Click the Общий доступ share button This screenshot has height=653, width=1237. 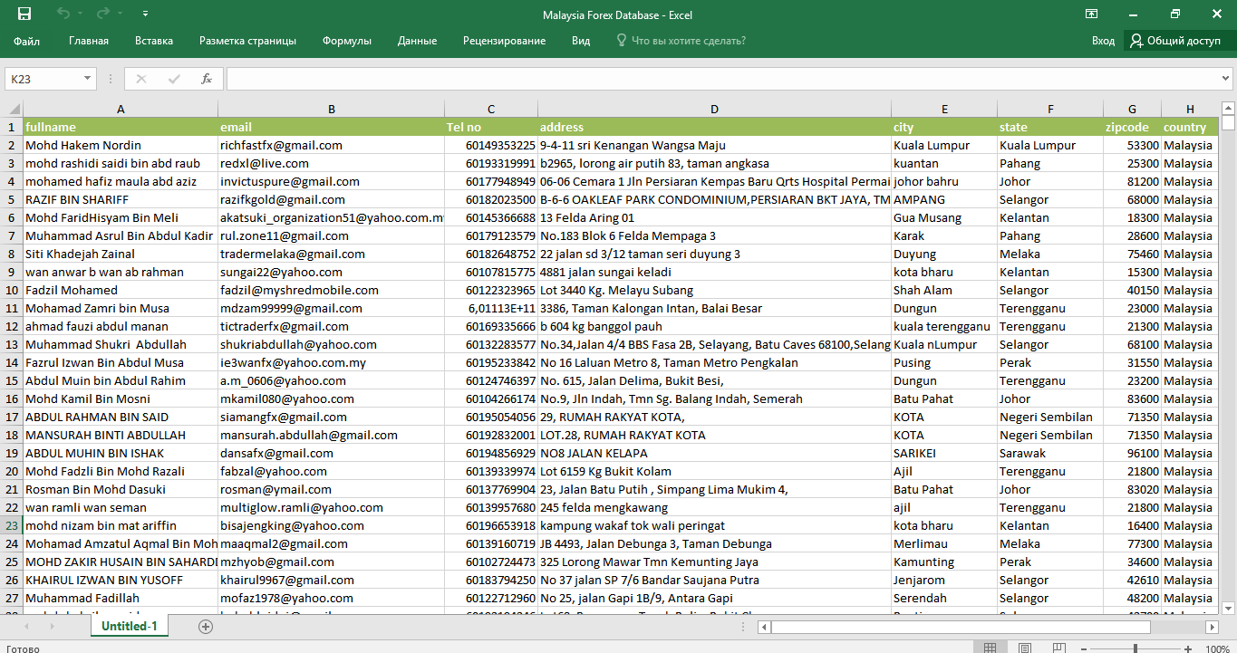(x=1175, y=41)
